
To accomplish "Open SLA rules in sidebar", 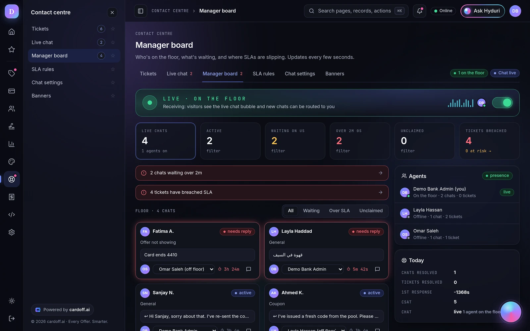I will [x=74, y=69].
